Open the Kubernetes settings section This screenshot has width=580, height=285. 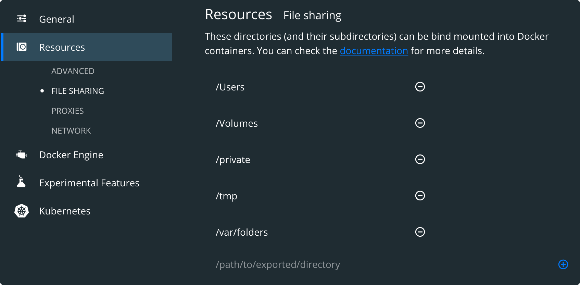tap(65, 211)
